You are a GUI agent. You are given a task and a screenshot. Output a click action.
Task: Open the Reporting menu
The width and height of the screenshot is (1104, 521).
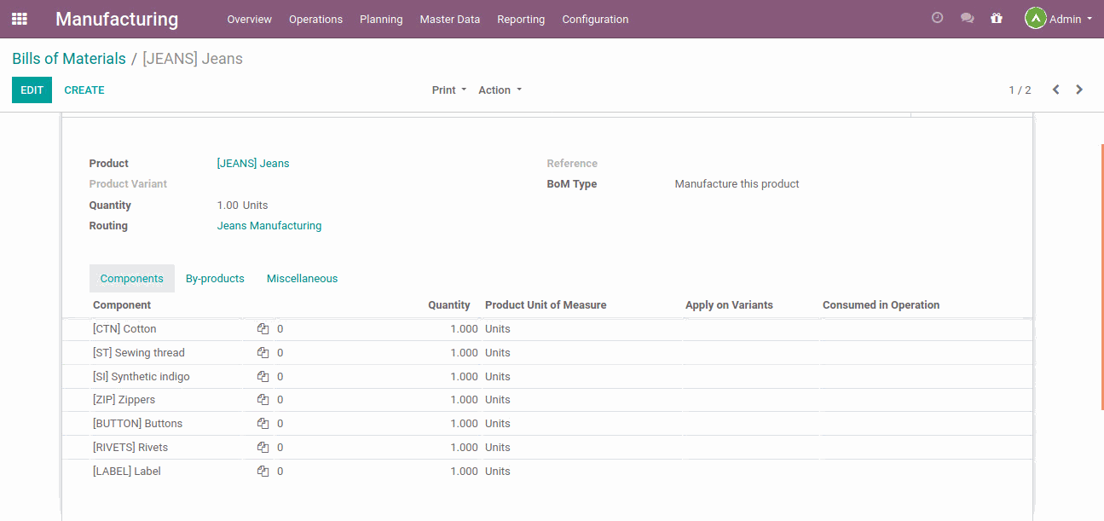[520, 19]
